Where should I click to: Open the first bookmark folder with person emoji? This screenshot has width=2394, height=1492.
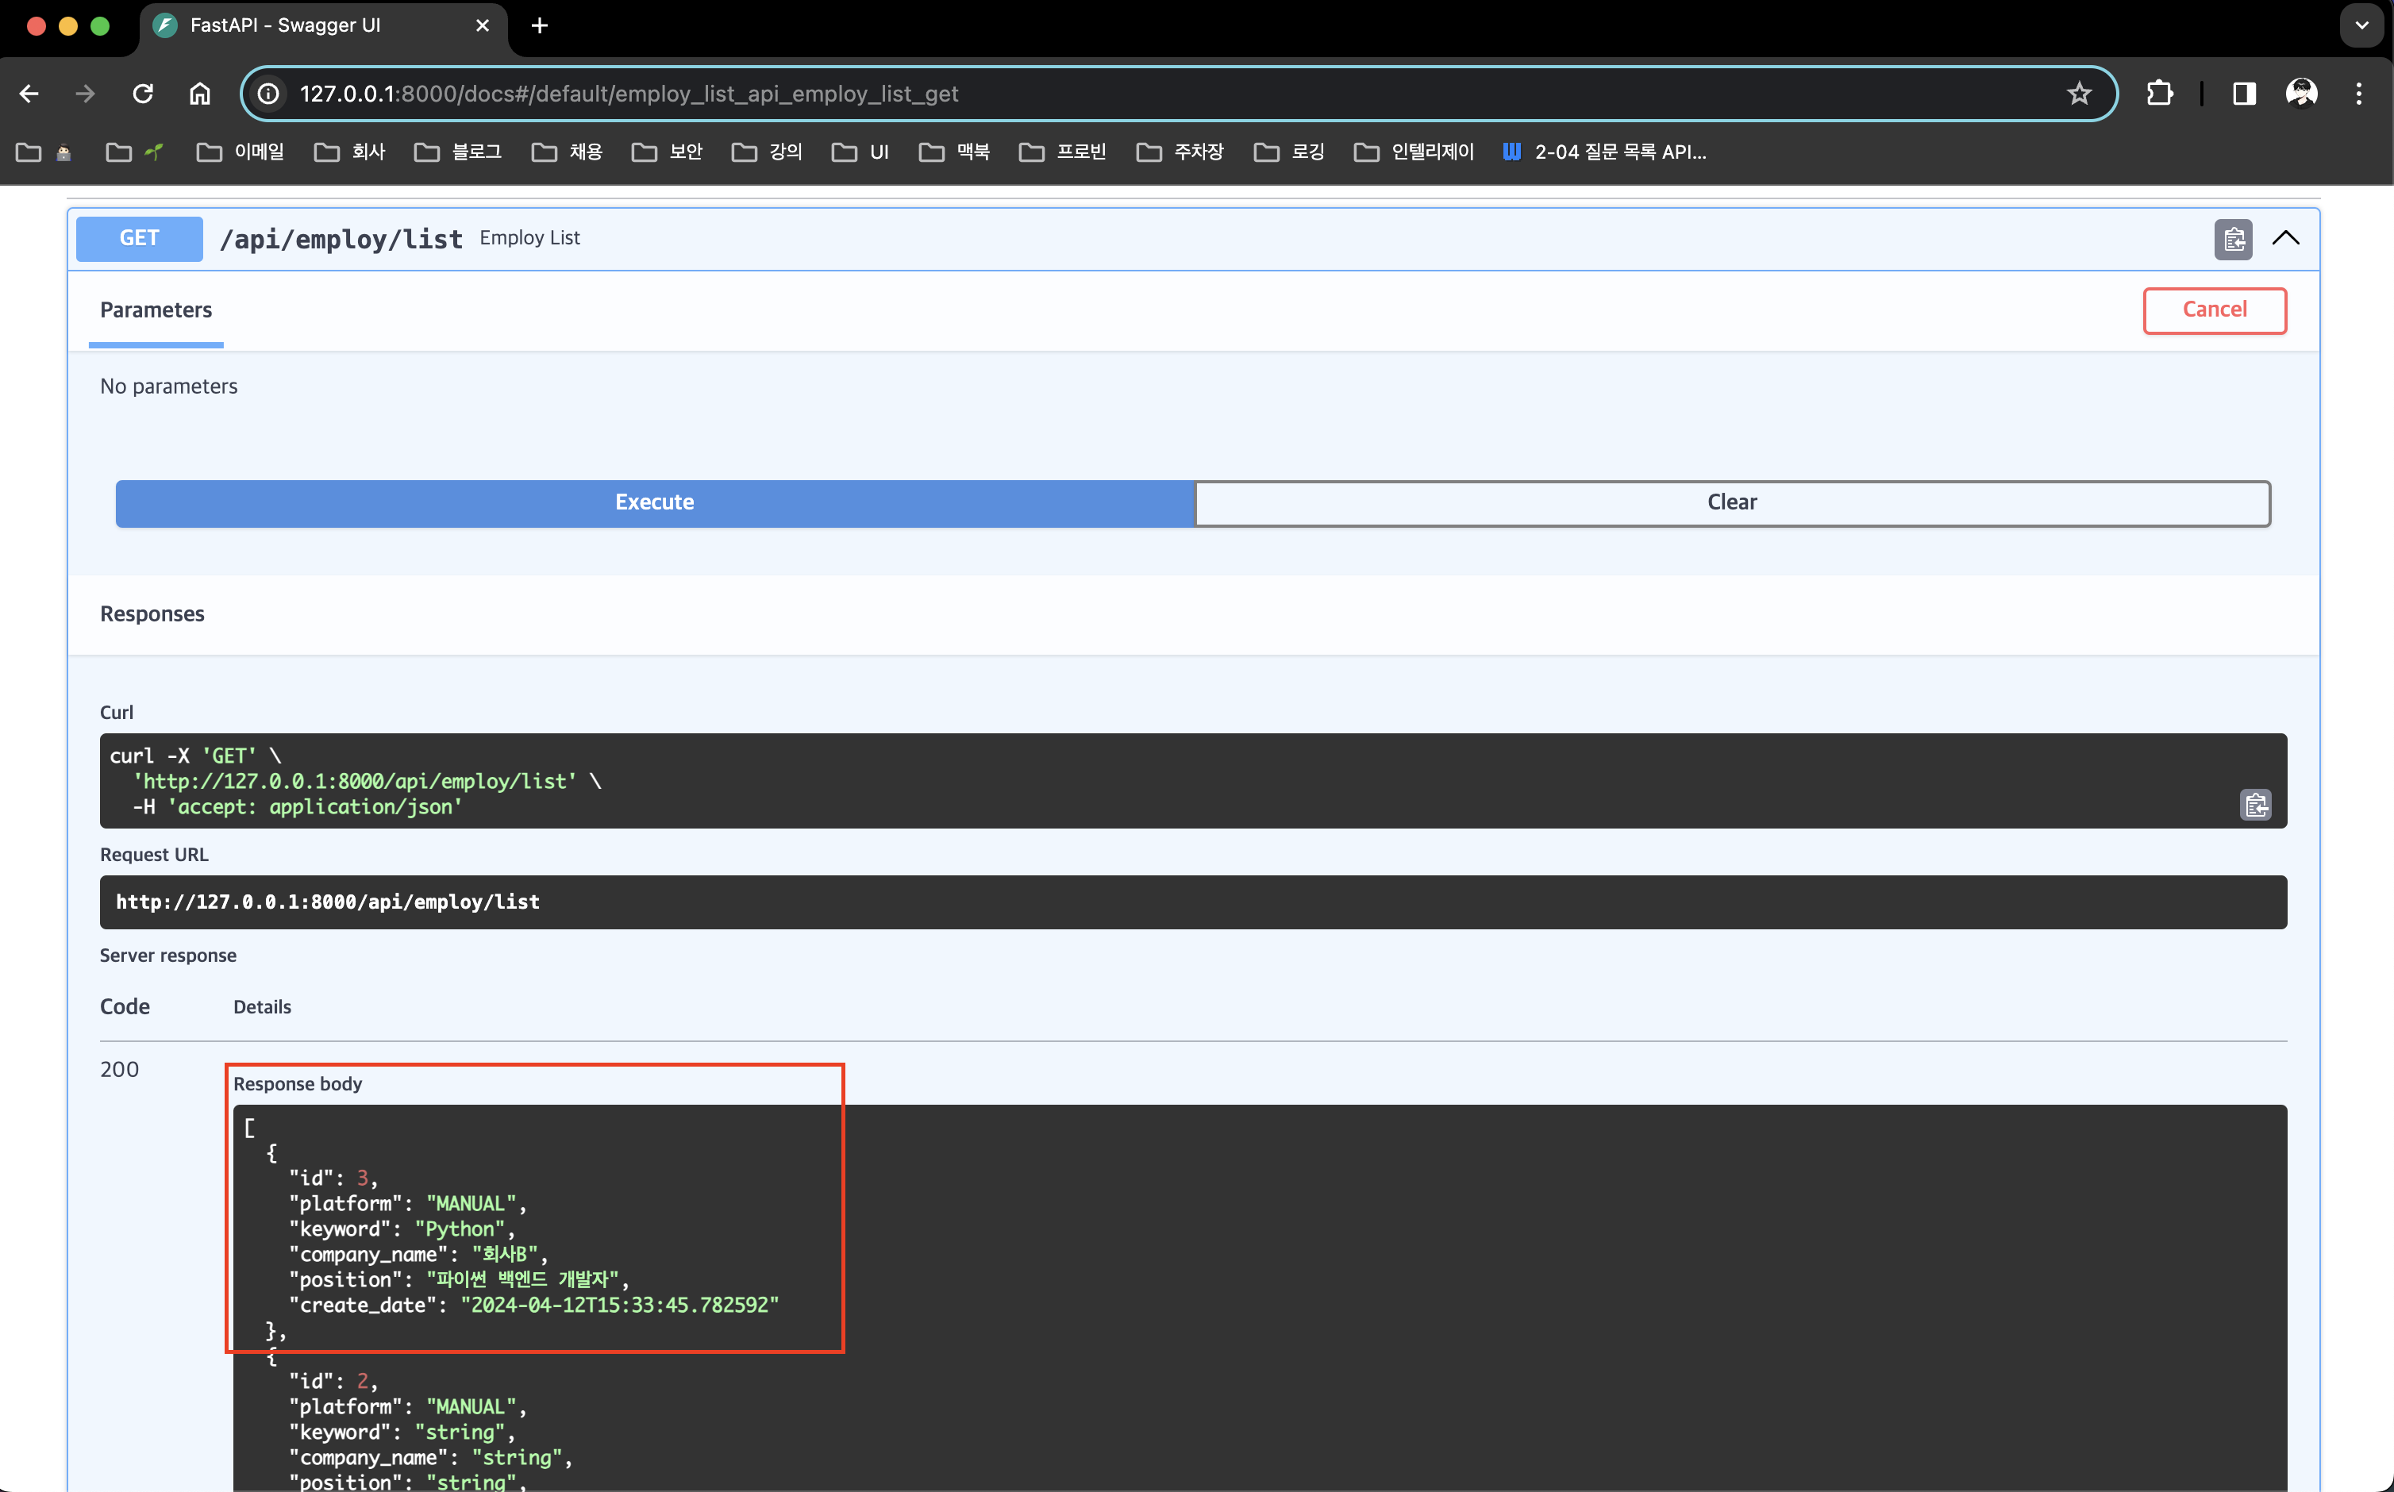click(x=44, y=152)
